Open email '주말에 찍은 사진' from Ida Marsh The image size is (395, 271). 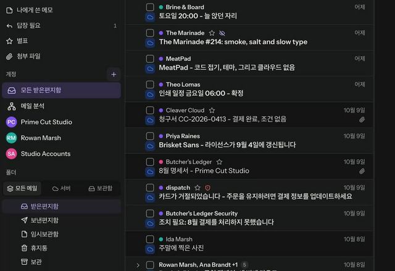click(x=181, y=248)
